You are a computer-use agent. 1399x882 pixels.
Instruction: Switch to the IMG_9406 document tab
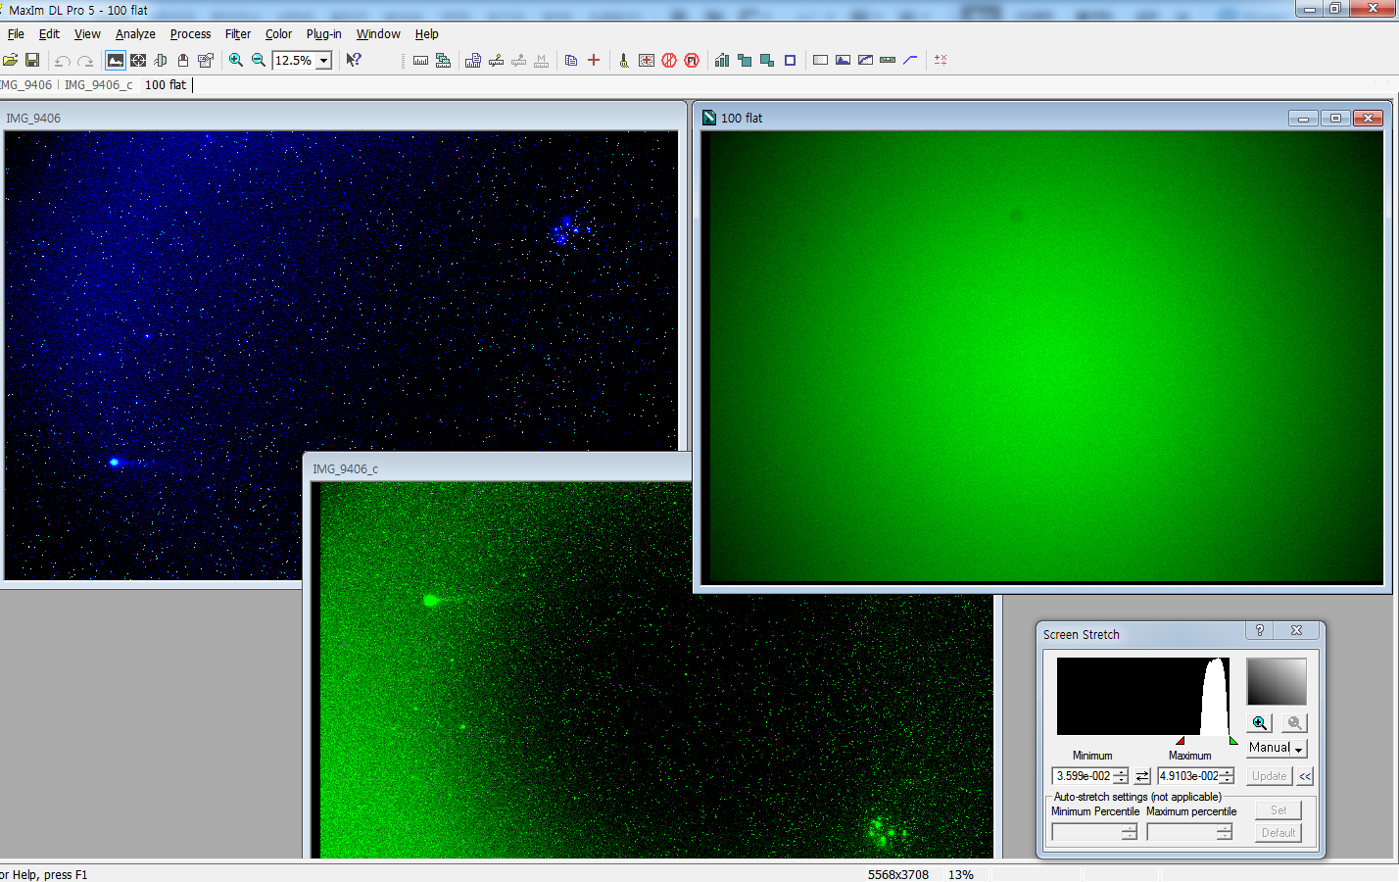pos(26,85)
